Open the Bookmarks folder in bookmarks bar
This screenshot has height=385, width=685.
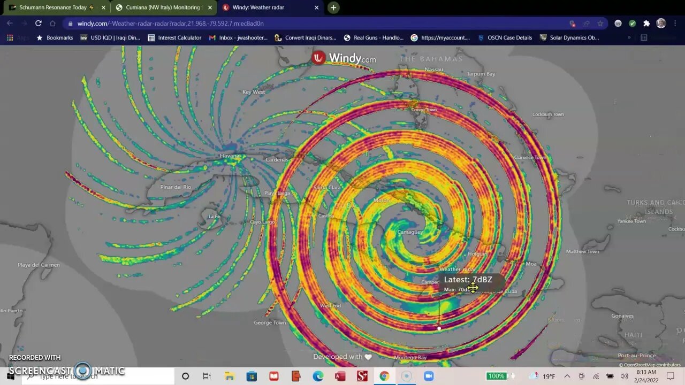point(55,38)
